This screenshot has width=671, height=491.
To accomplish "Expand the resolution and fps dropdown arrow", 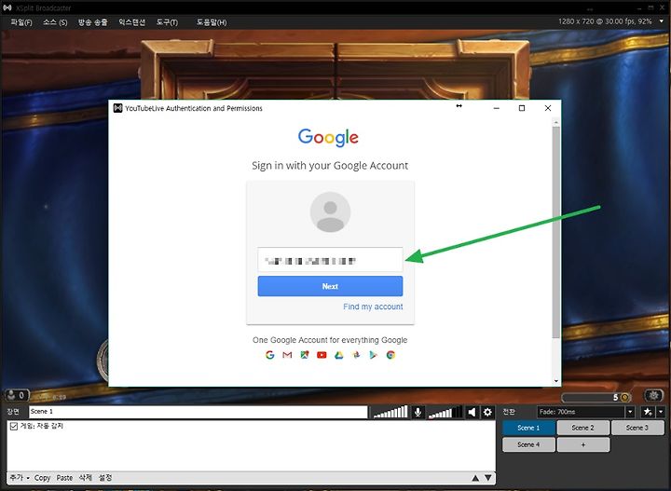I will coord(661,20).
